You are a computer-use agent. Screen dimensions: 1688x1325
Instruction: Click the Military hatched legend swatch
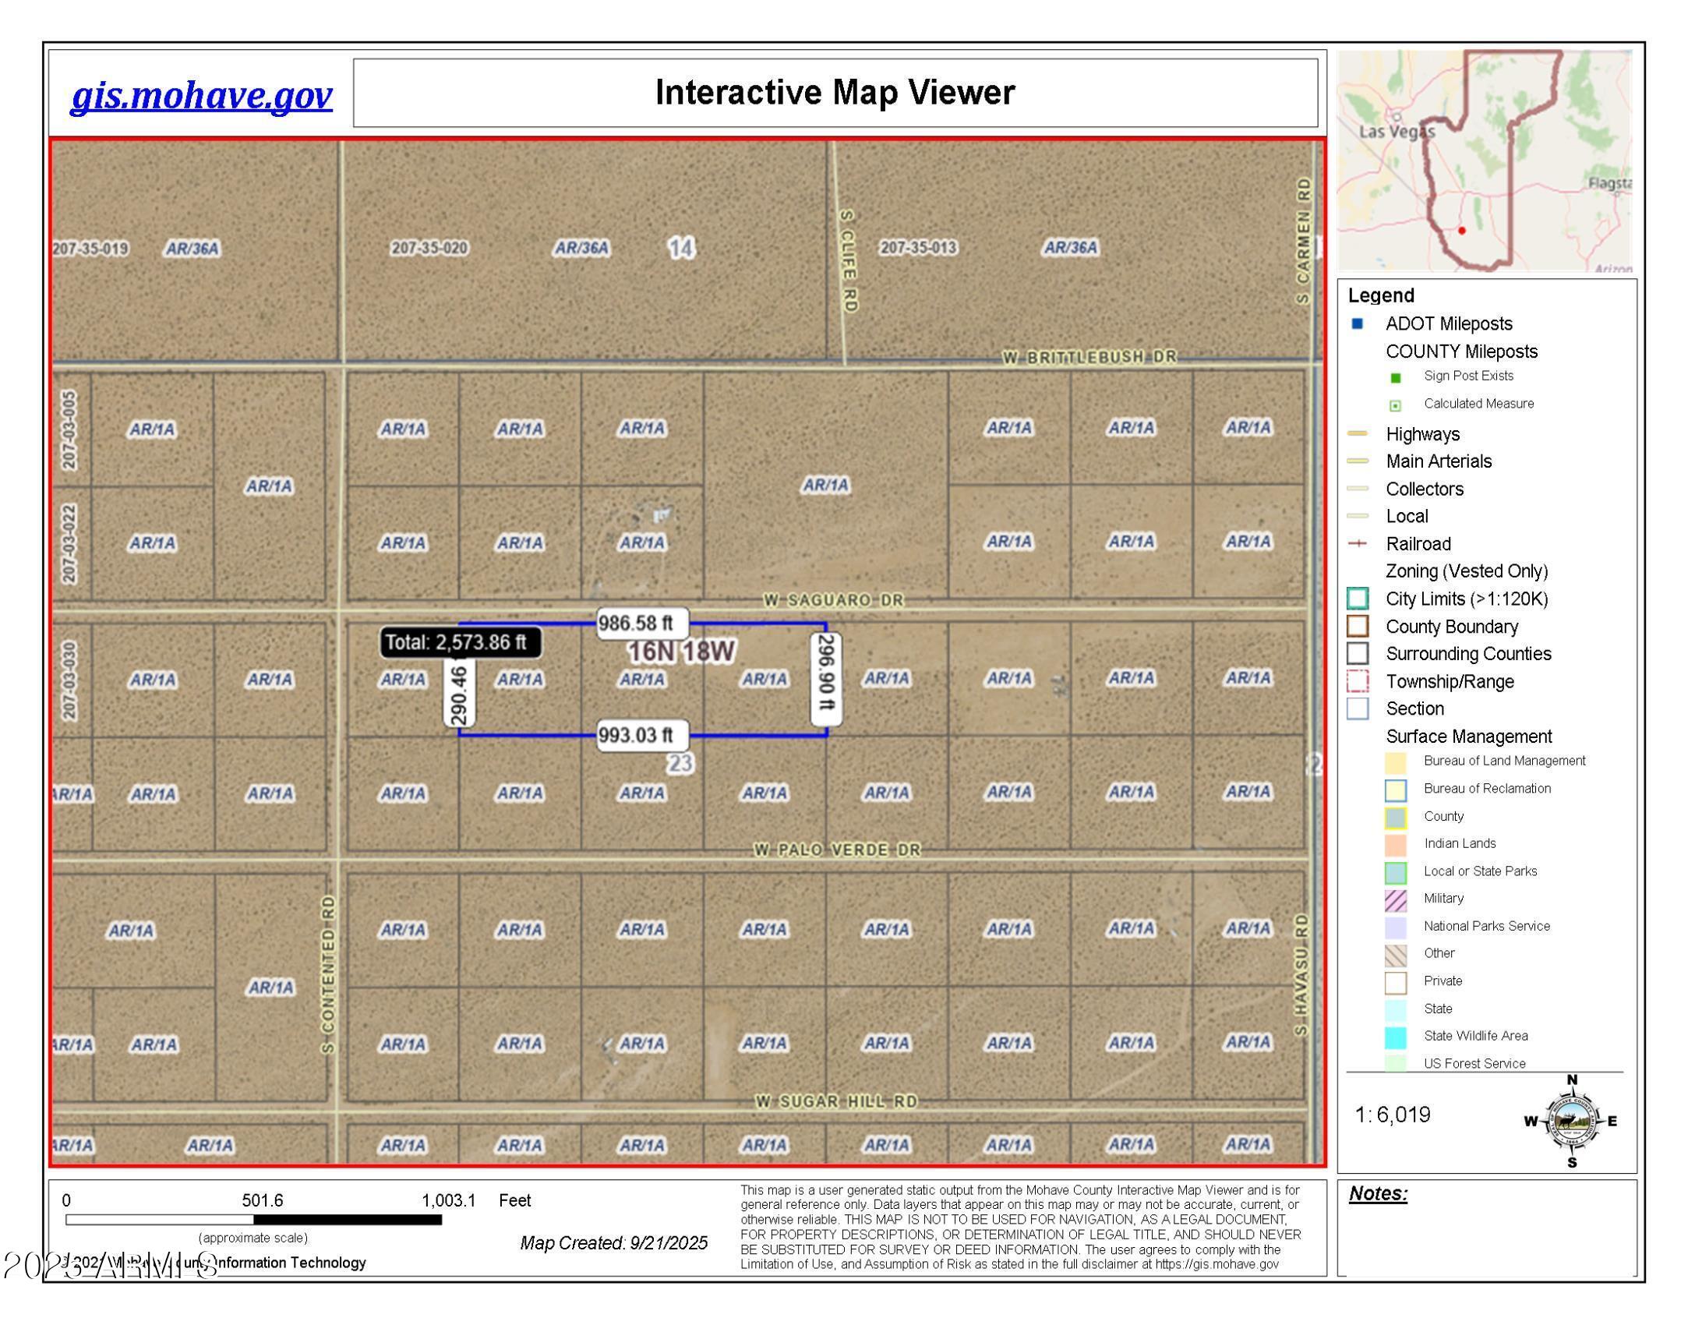(x=1396, y=900)
